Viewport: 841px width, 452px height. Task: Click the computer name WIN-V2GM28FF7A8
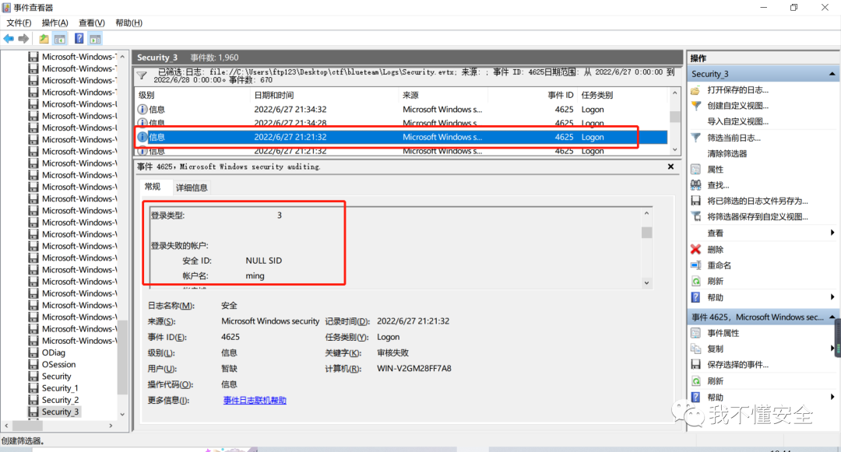pyautogui.click(x=414, y=369)
